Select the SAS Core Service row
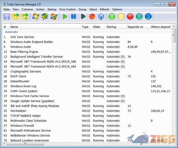Screen dimensions: 178x148 pyautogui.click(x=87, y=37)
